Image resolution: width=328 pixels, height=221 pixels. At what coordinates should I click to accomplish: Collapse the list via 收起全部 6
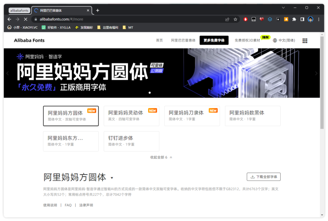(x=161, y=157)
